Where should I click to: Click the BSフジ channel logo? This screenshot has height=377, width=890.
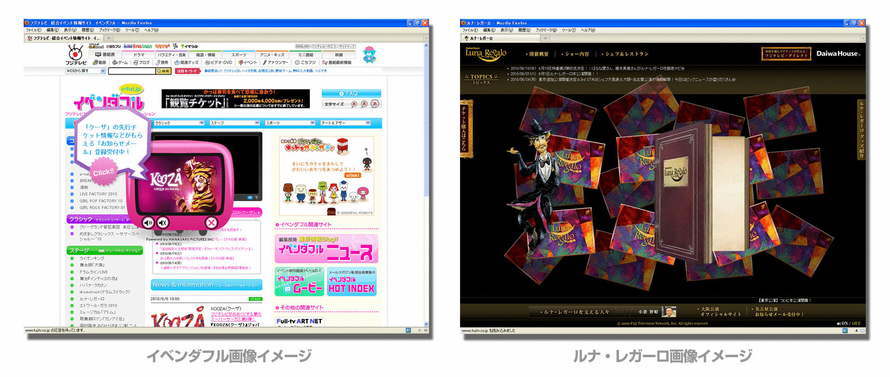[113, 46]
